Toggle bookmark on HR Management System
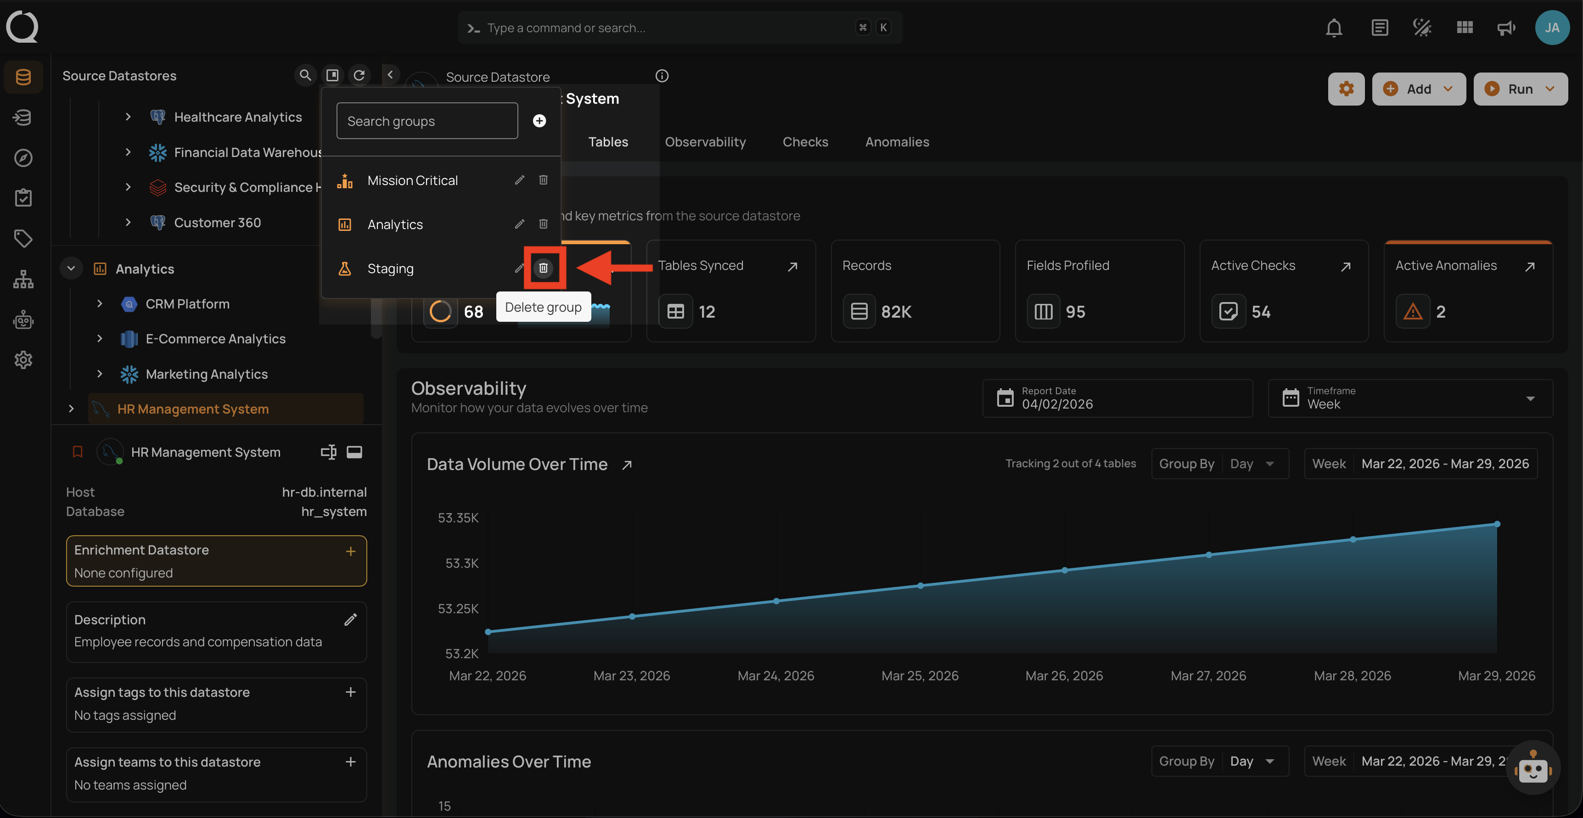The width and height of the screenshot is (1583, 818). 78,452
